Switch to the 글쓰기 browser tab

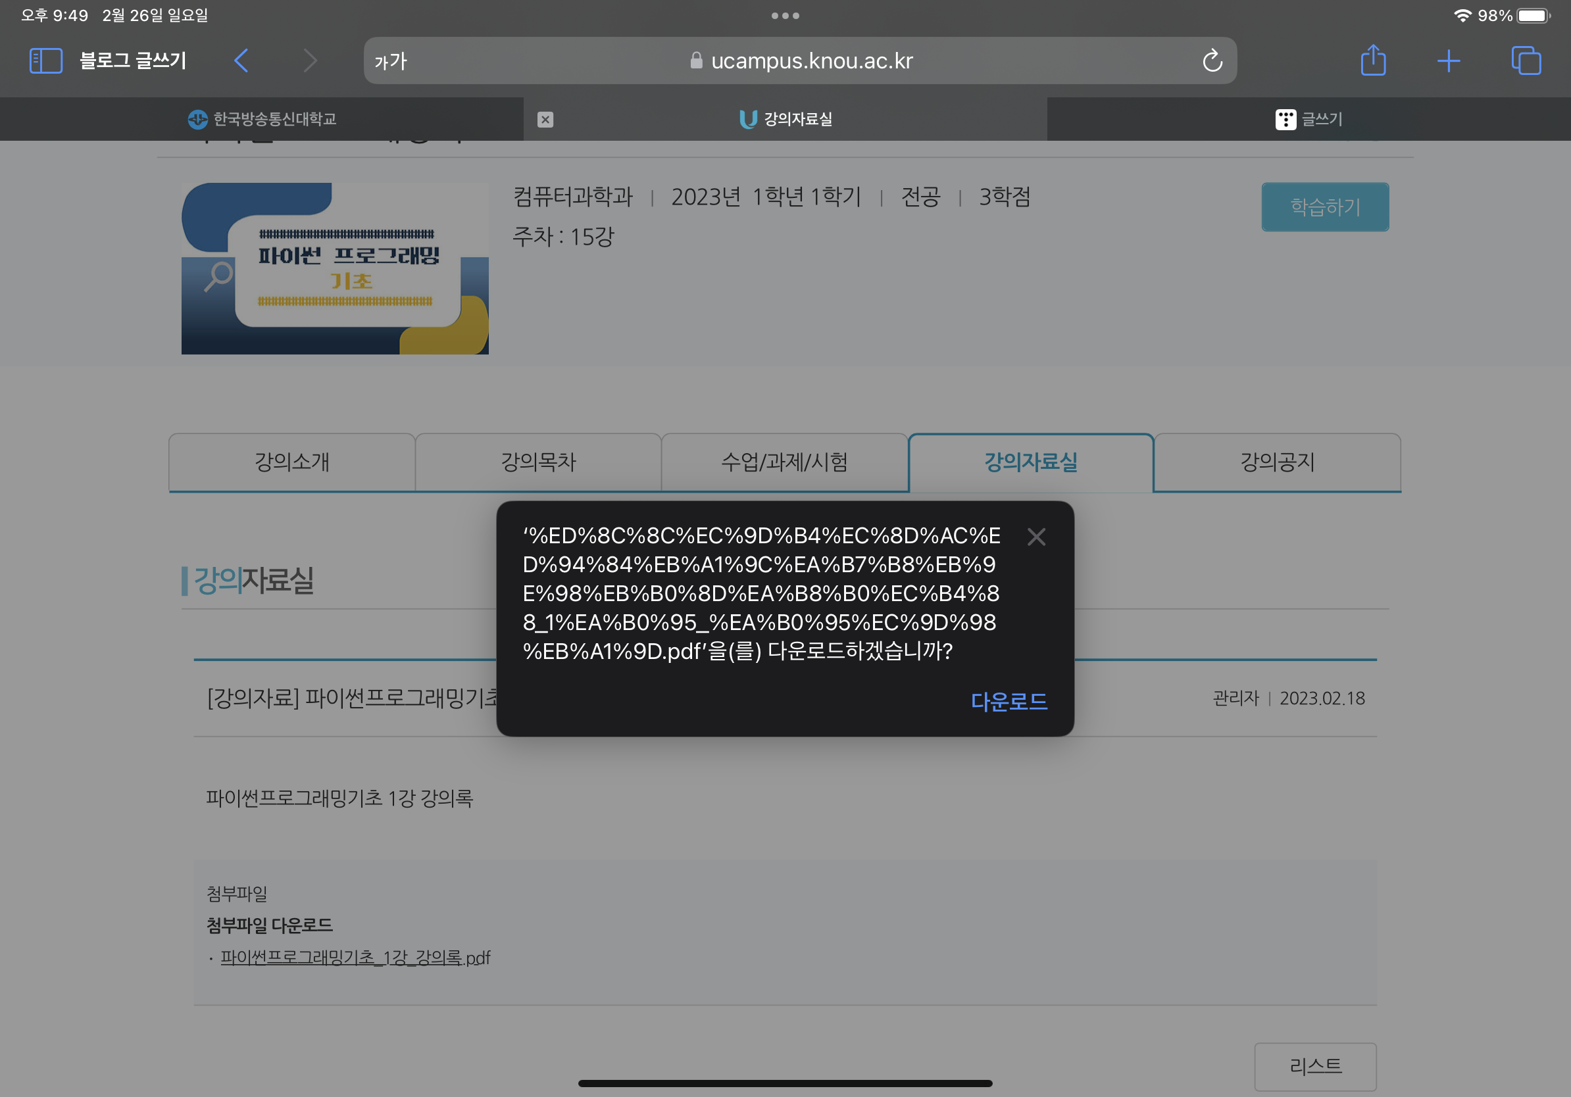click(x=1309, y=120)
